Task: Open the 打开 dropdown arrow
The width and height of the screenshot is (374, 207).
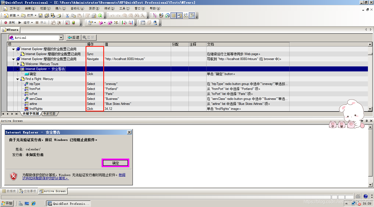Action: pyautogui.click(x=36, y=15)
